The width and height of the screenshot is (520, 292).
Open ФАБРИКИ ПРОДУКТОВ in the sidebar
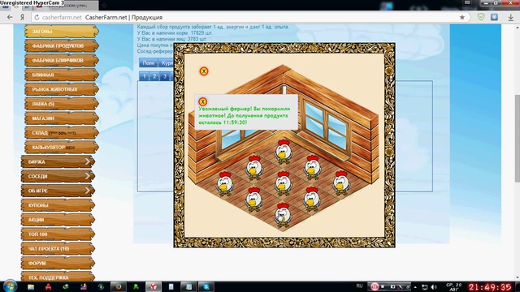62,46
